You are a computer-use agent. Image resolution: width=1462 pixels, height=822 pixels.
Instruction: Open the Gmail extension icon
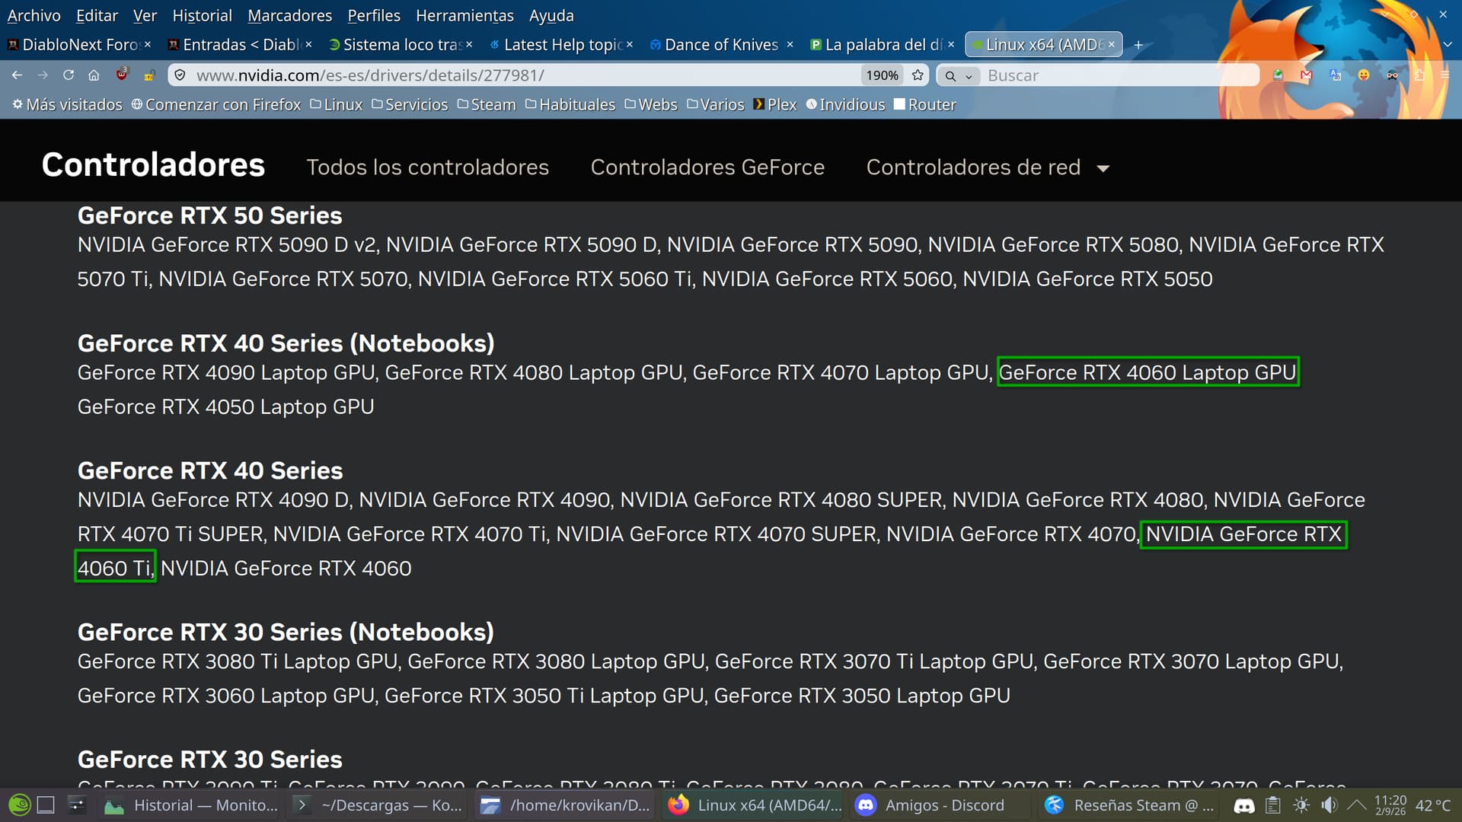(1307, 75)
